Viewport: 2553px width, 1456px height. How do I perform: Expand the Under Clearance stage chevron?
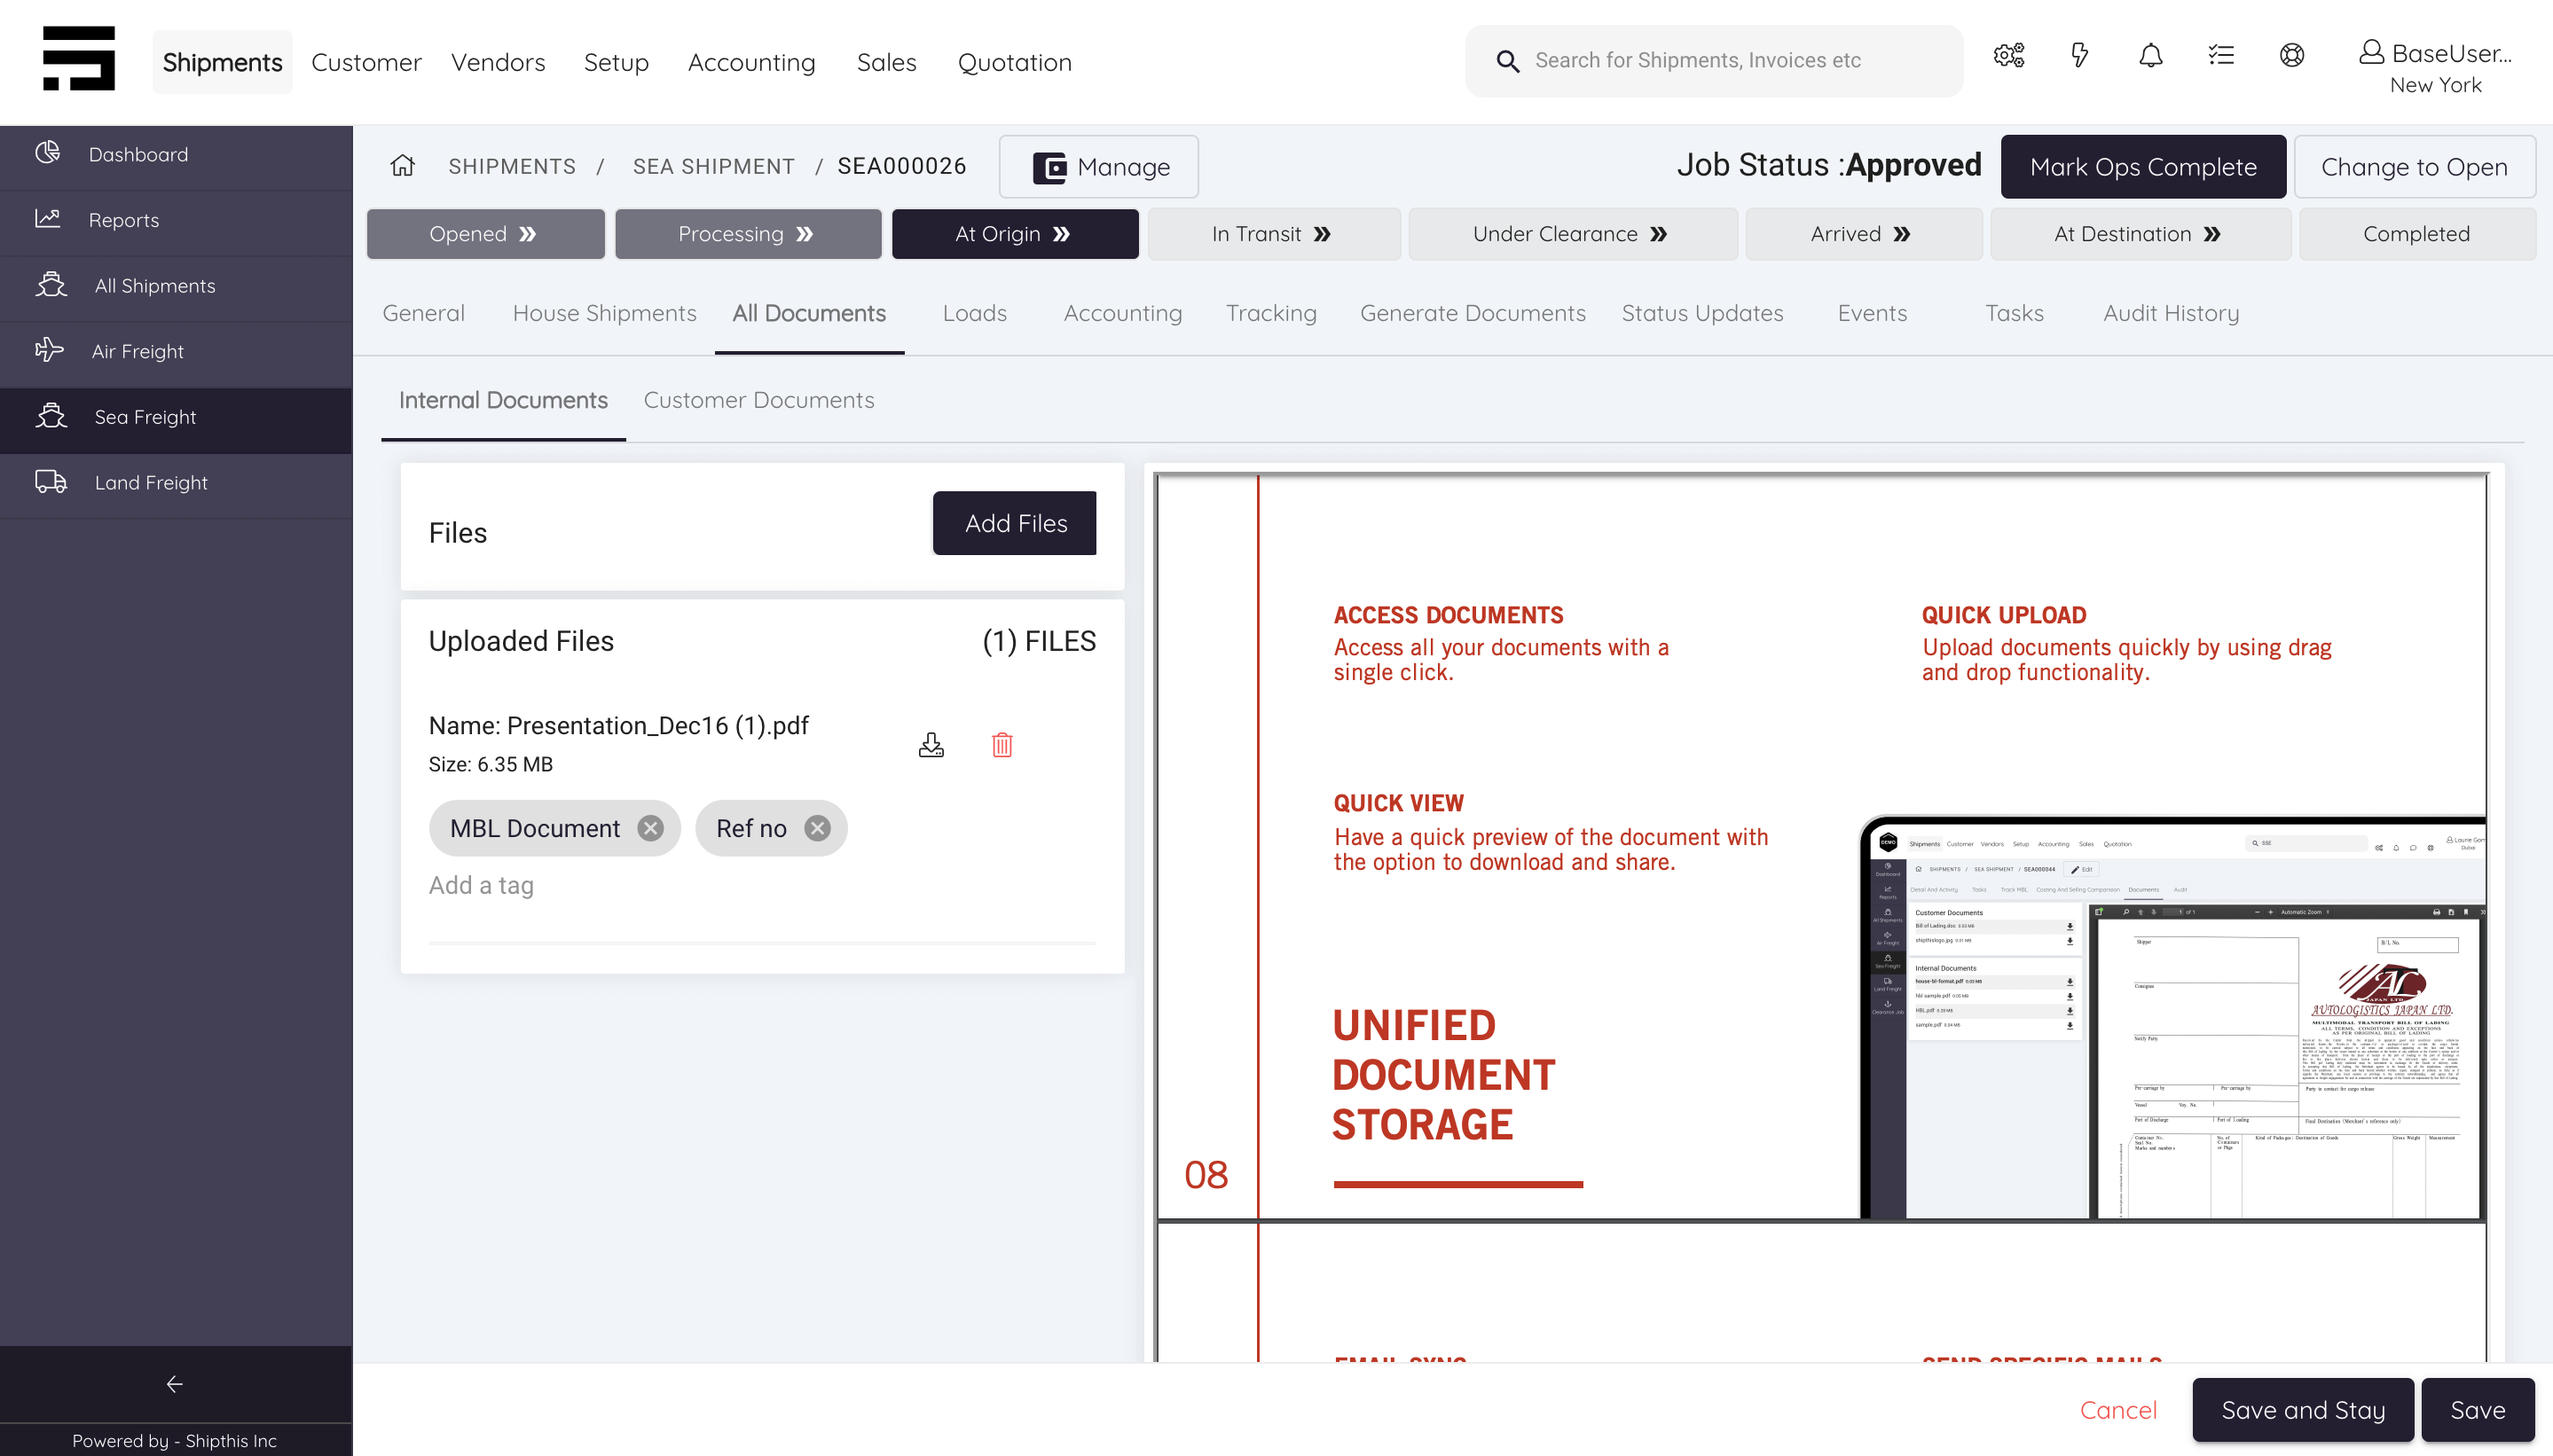pos(1659,233)
